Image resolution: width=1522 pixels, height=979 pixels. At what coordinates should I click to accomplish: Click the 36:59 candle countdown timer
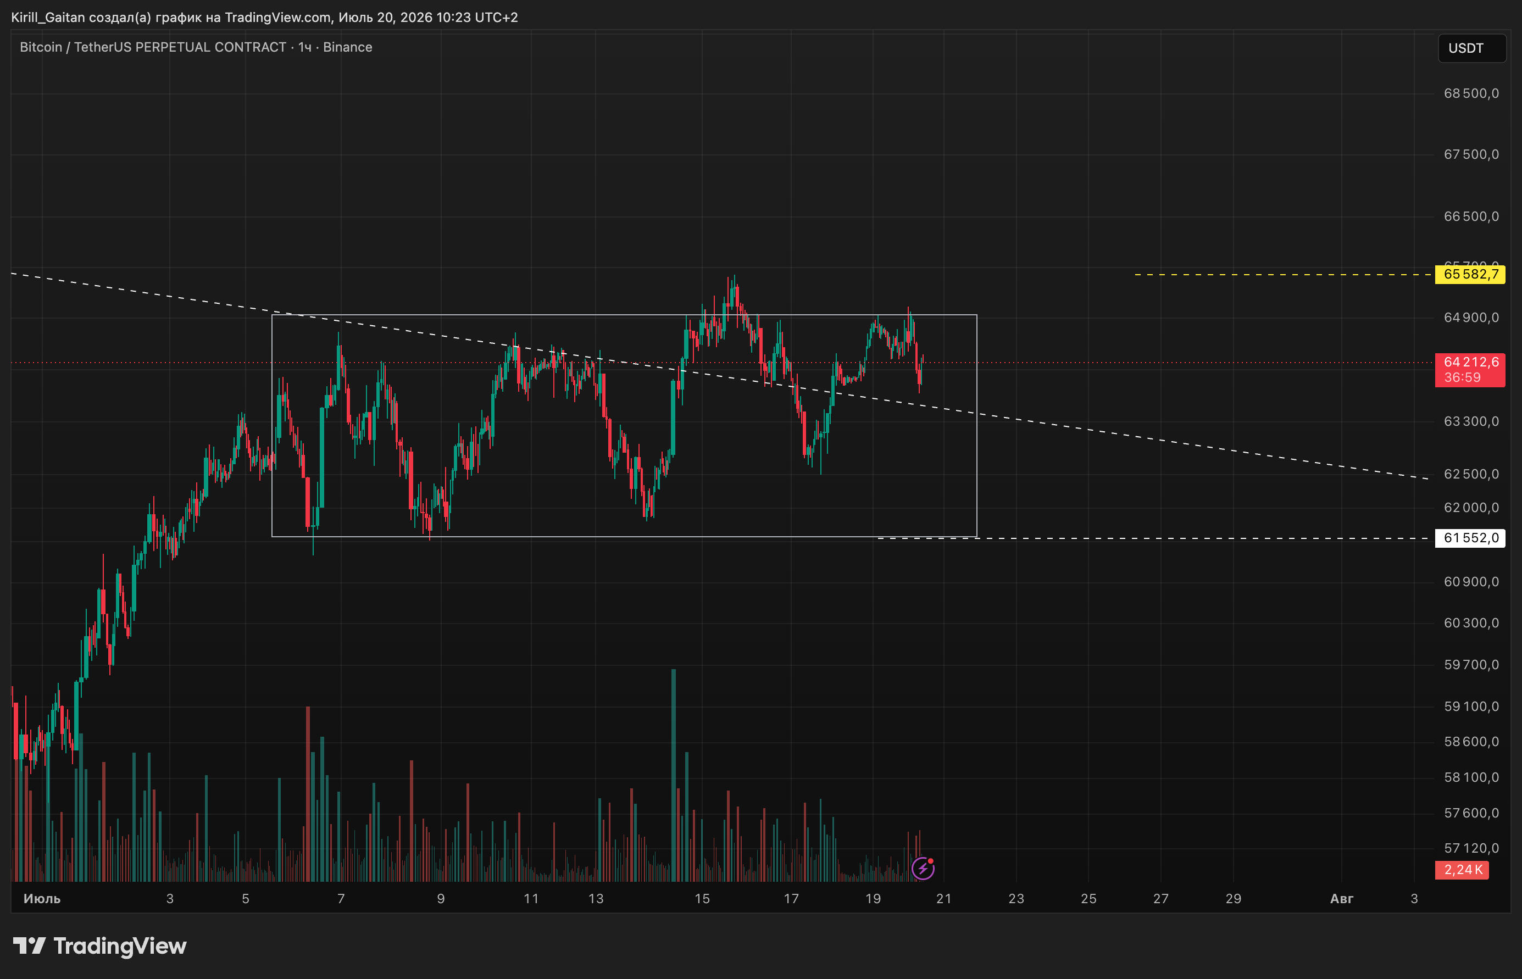point(1462,377)
